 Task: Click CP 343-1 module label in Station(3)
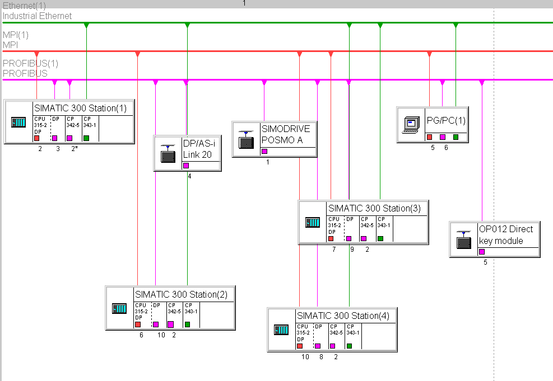pos(384,222)
